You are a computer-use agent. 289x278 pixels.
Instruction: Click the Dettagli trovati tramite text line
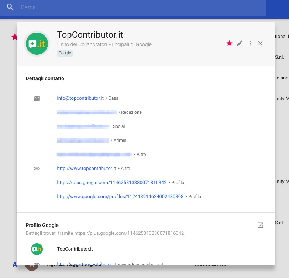(105, 233)
